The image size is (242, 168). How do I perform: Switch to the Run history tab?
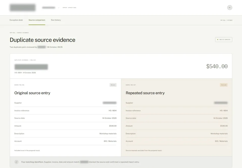click(x=56, y=20)
